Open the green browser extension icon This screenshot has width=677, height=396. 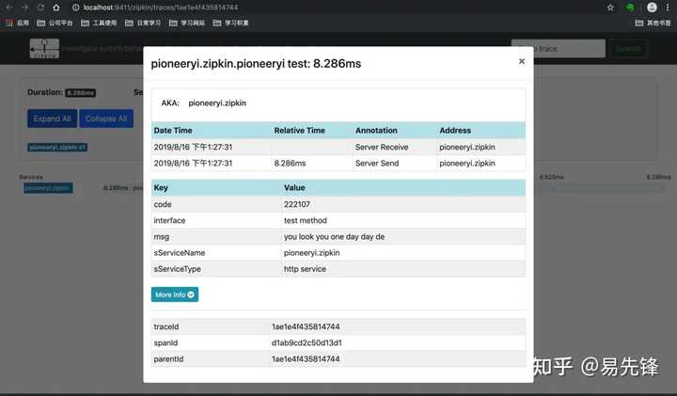pyautogui.click(x=630, y=8)
